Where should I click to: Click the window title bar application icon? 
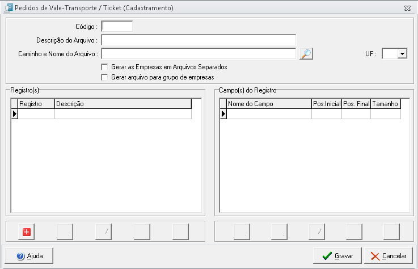(9, 8)
